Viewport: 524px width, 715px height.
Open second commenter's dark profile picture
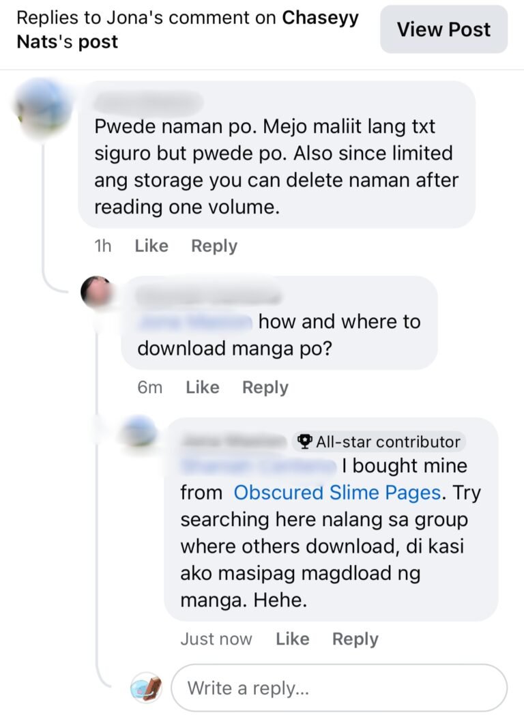click(x=97, y=292)
